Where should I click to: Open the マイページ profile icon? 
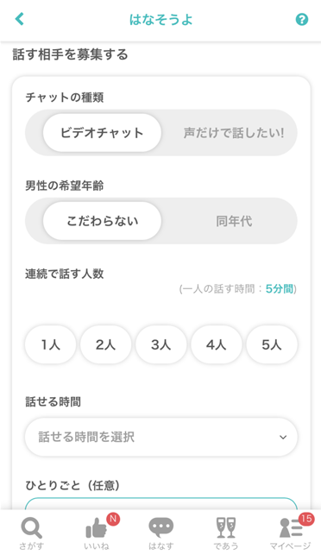coord(291,528)
